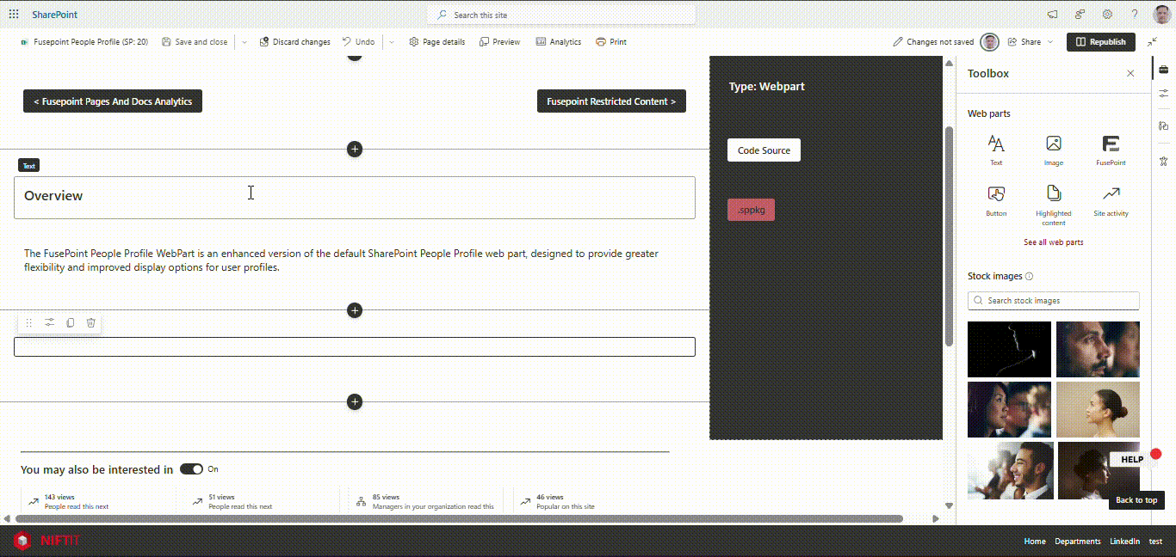The width and height of the screenshot is (1176, 557).
Task: Open the SharePoint settings gear
Action: point(1107,15)
